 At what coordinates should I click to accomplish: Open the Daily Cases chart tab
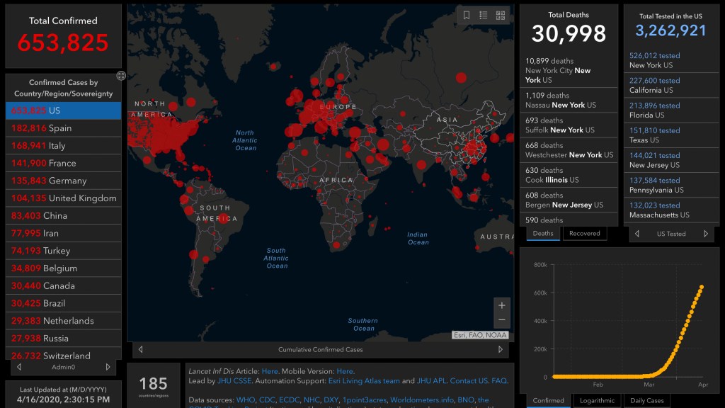[646, 401]
